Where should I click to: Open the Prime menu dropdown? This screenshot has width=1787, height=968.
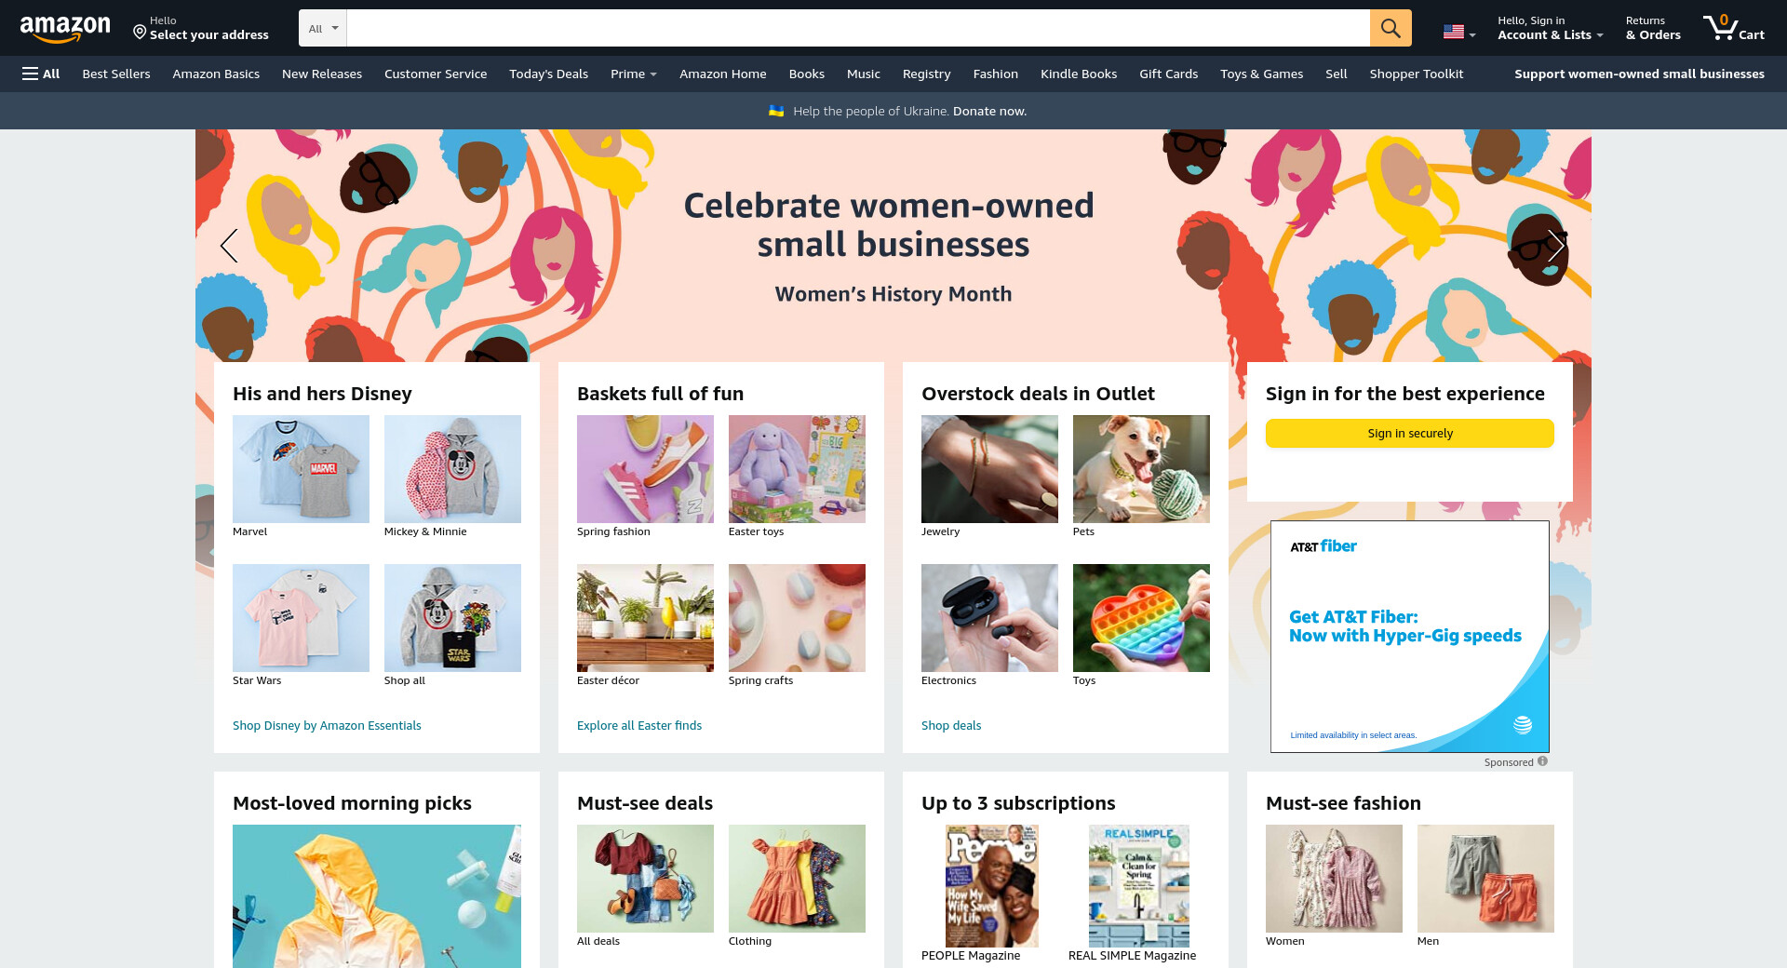[x=634, y=74]
